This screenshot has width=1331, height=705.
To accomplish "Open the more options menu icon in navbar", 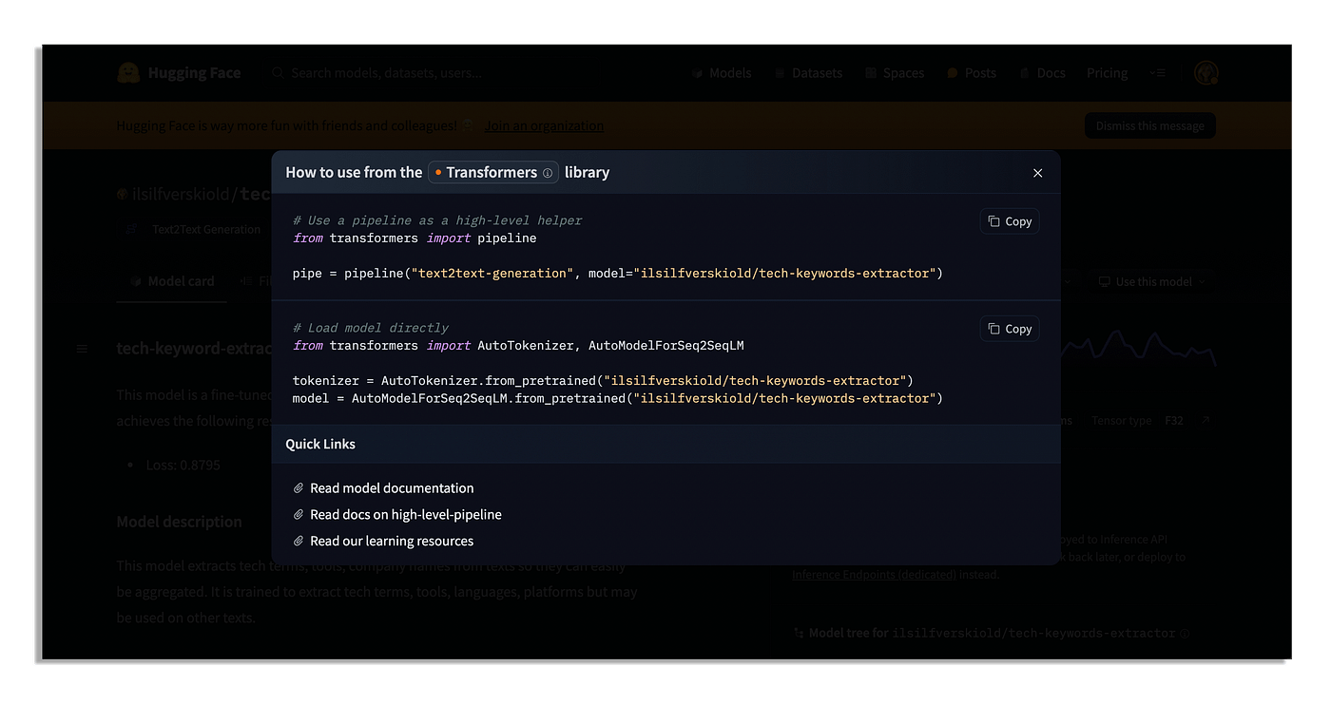I will tap(1158, 73).
